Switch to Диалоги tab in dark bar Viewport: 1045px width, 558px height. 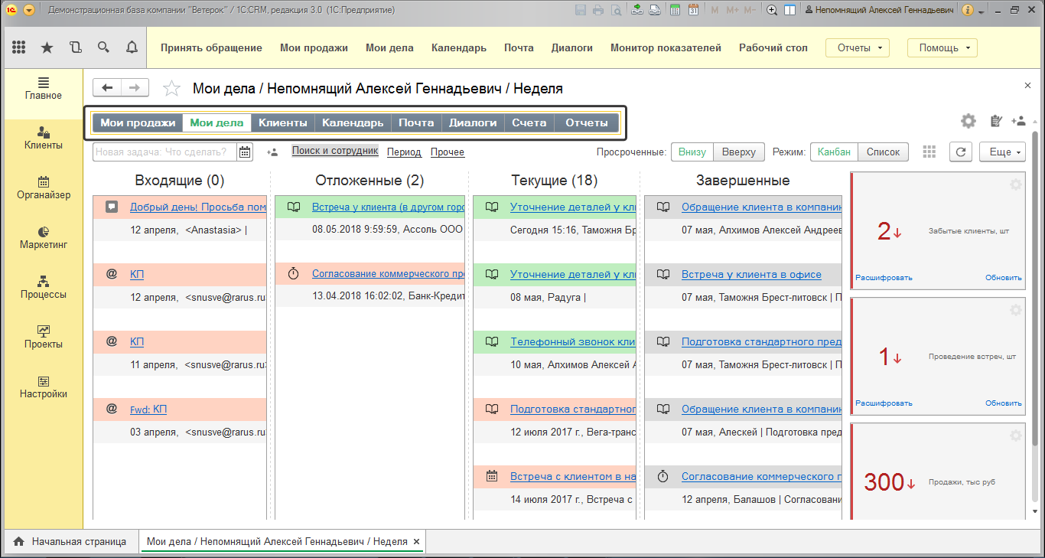473,122
